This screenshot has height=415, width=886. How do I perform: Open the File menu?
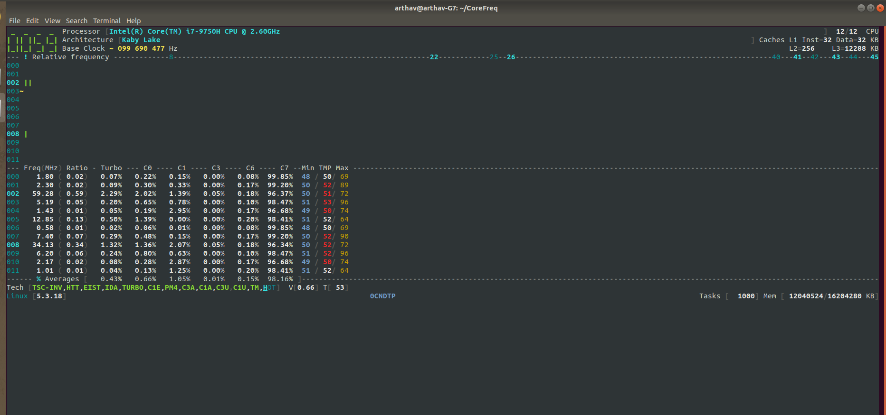[x=15, y=21]
